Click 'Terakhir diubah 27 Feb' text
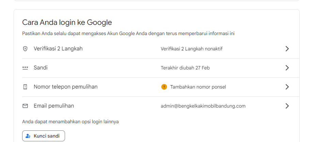 tap(185, 68)
